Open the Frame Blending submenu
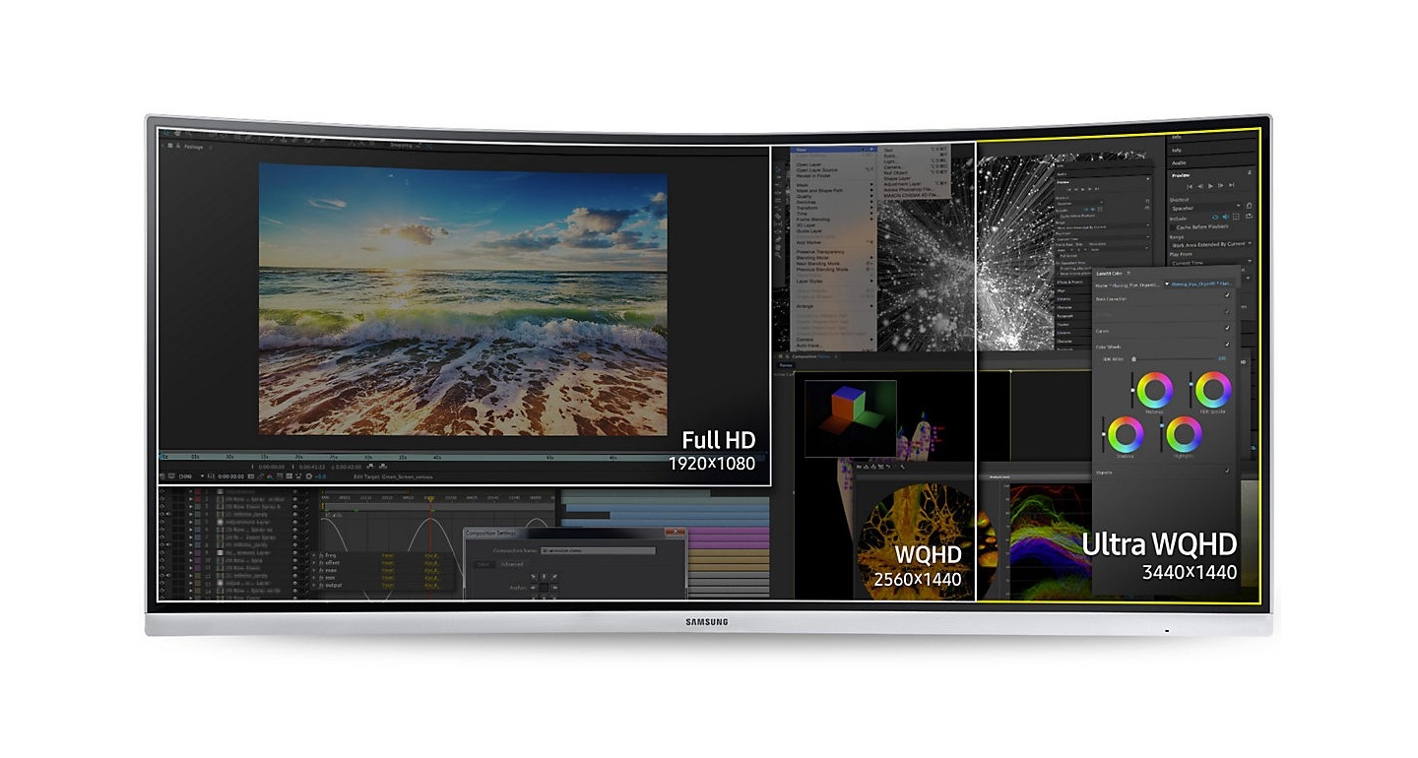Image resolution: width=1418 pixels, height=758 pixels. [x=832, y=220]
